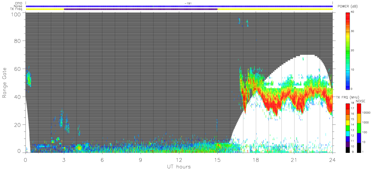Click the orange swatch in NOISE legend

tap(359, 118)
